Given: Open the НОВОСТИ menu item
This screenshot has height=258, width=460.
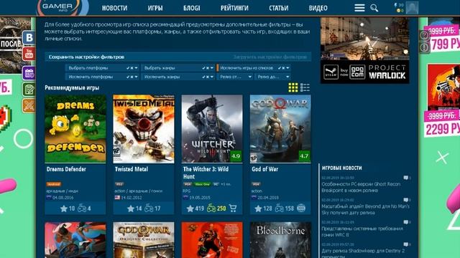Looking at the screenshot, I should pos(115,8).
